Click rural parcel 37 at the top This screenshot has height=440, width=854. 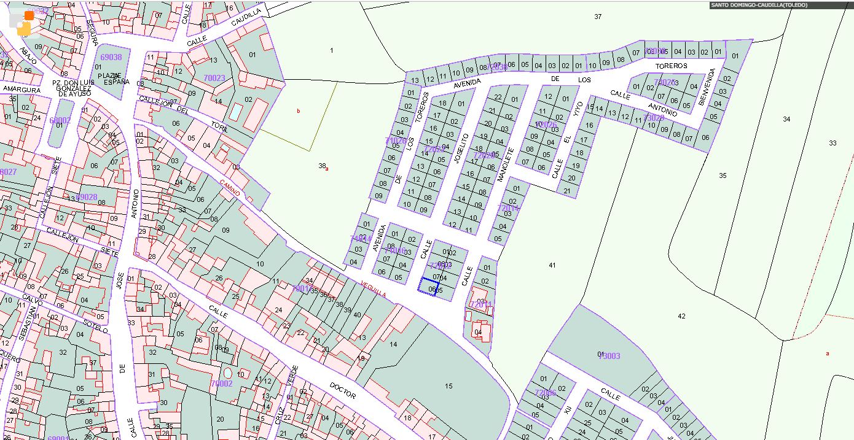click(598, 17)
